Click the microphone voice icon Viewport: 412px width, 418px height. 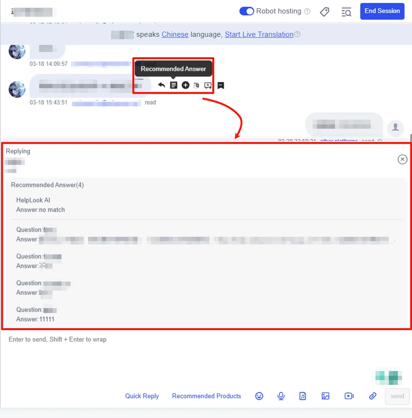pos(281,396)
